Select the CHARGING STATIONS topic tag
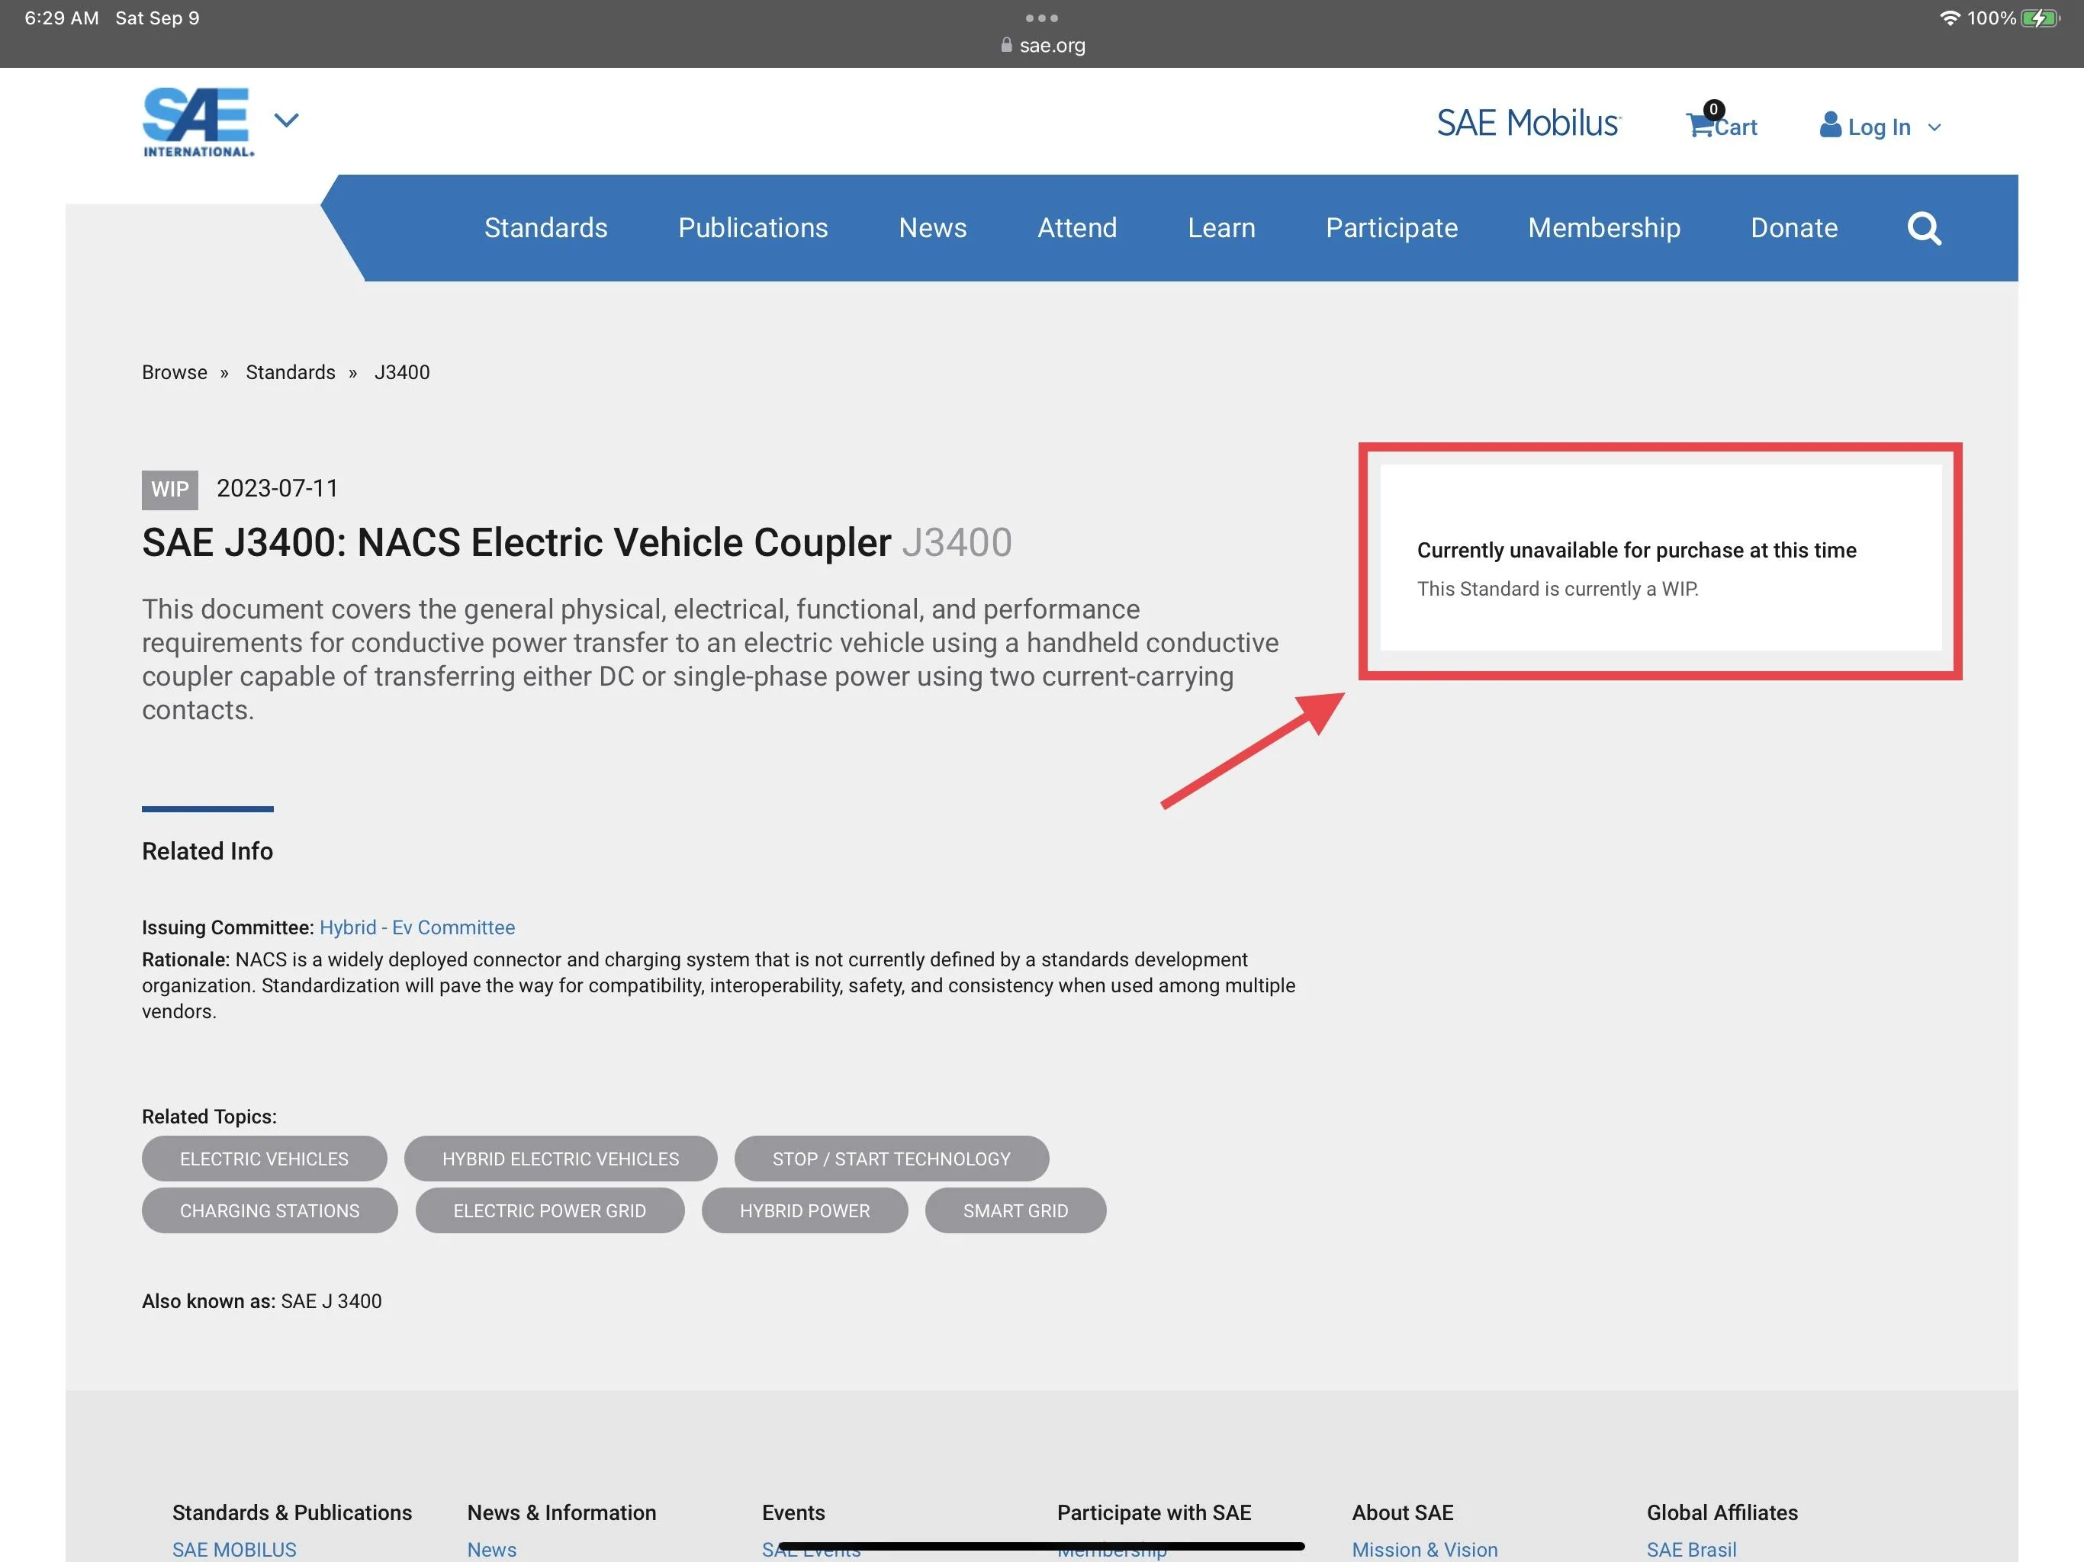2084x1562 pixels. click(x=269, y=1210)
